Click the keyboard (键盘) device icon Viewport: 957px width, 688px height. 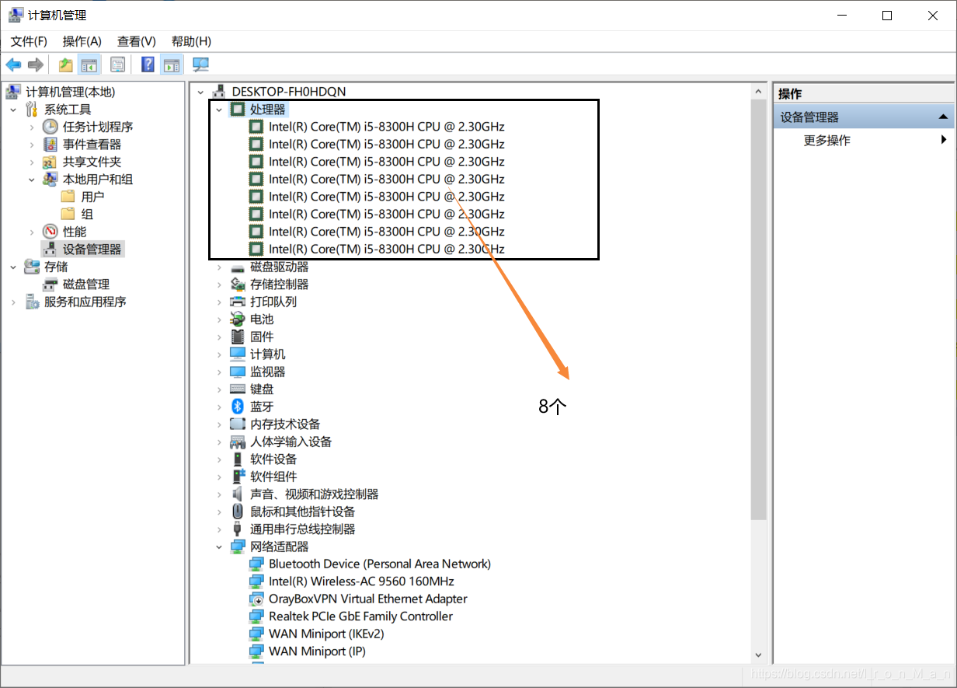[x=238, y=389]
